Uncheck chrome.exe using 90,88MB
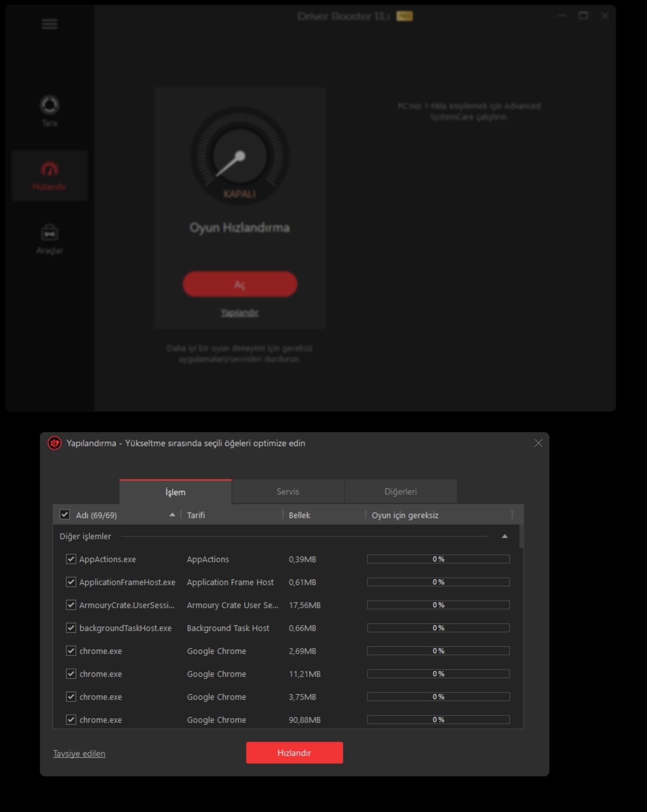 71,719
